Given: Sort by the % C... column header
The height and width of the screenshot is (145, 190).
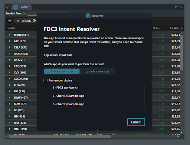Looking at the screenshot, I should (x=157, y=28).
